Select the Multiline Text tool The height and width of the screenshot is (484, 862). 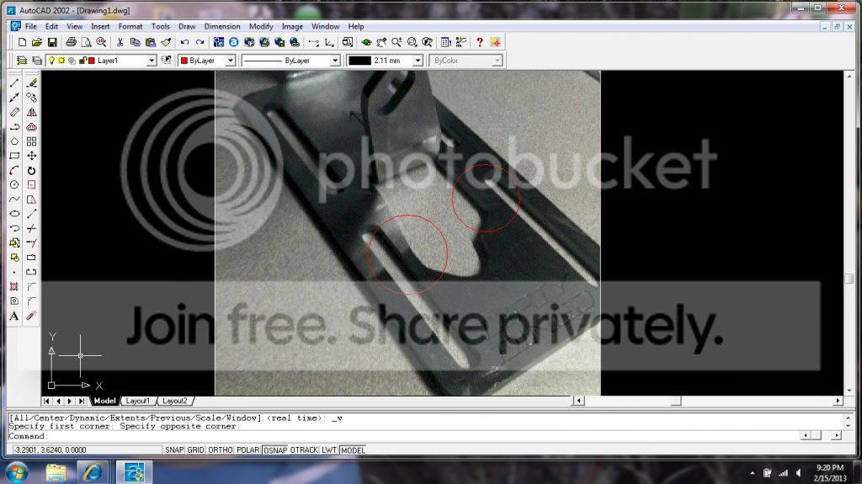click(14, 316)
